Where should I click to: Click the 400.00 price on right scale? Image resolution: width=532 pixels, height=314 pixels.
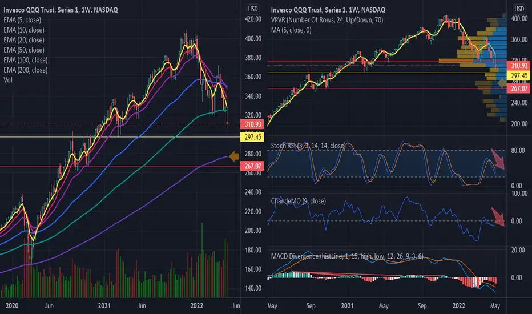(x=519, y=19)
